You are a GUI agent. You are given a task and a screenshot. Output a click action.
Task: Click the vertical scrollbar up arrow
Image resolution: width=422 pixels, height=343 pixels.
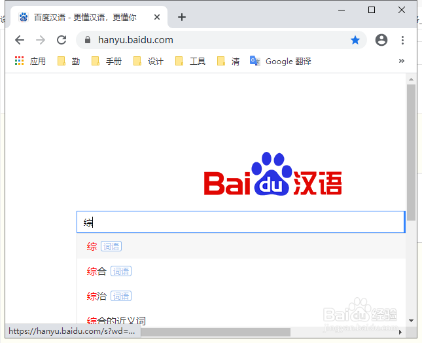click(x=411, y=79)
